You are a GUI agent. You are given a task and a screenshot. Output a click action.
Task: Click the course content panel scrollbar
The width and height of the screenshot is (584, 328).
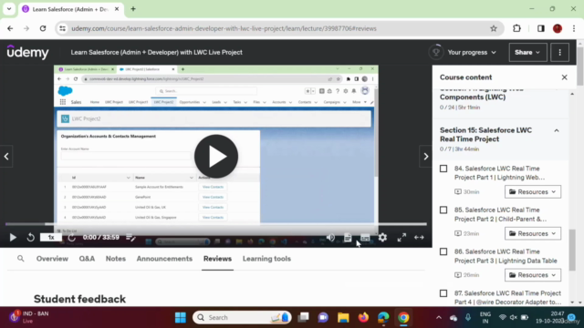[x=572, y=250]
